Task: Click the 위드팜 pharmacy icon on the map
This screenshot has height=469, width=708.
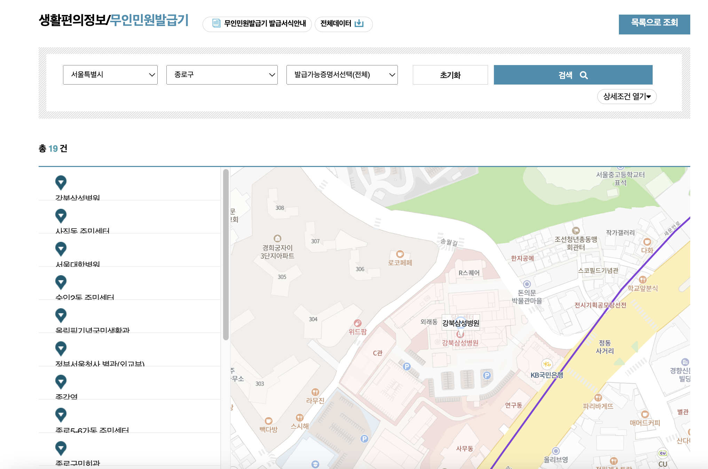Action: click(x=357, y=323)
